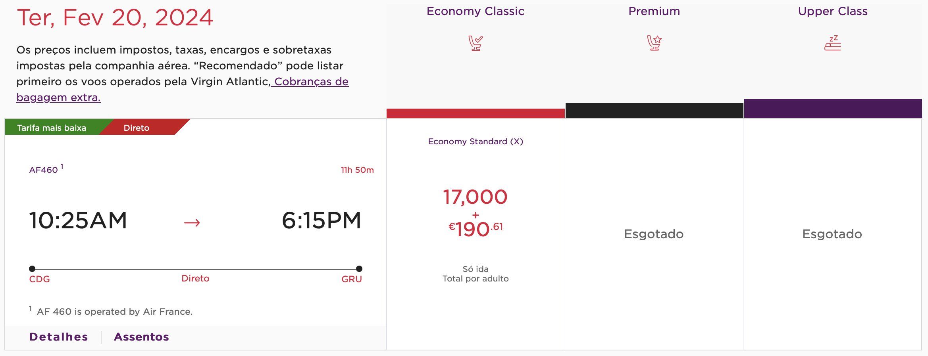Click the AF460 flight number

(x=44, y=170)
